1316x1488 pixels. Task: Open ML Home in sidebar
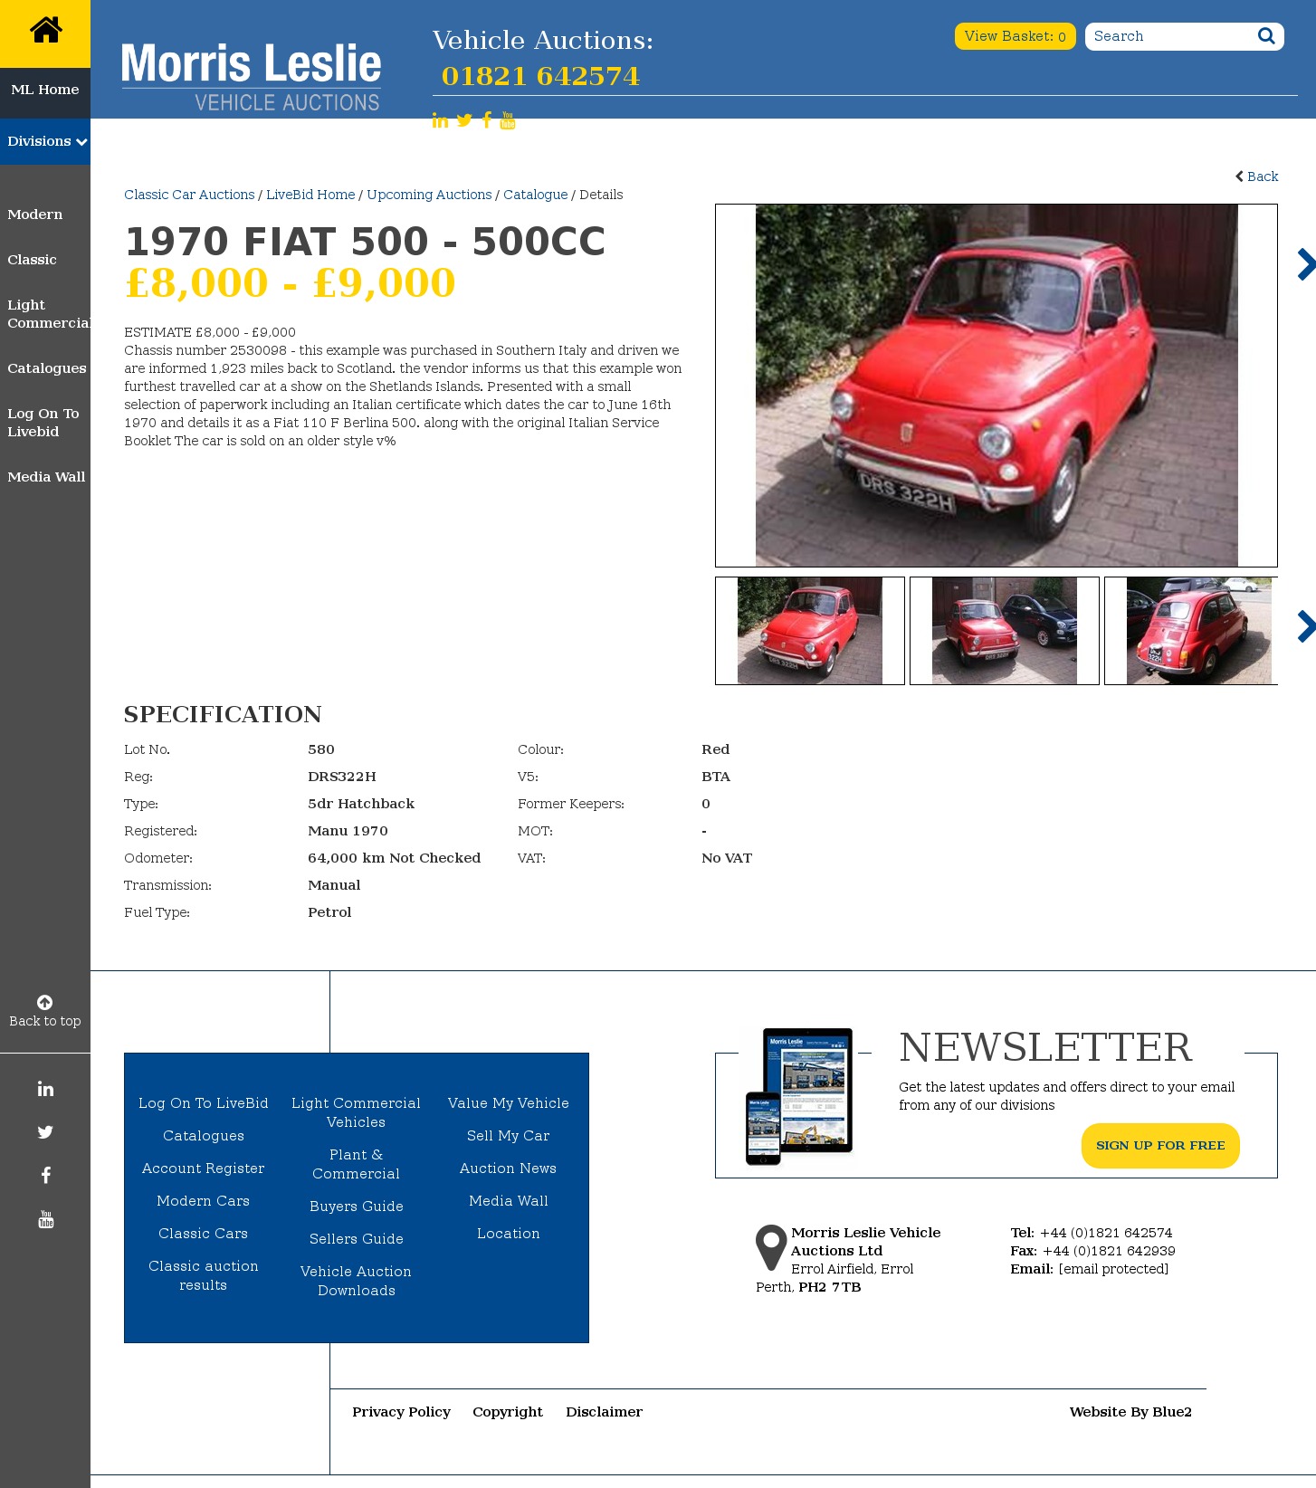pyautogui.click(x=45, y=90)
